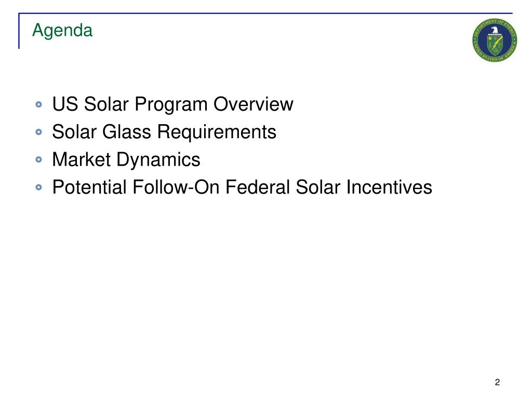The height and width of the screenshot is (399, 532).
Task: Click the word Incentives in fourth bullet
Action: tap(389, 187)
